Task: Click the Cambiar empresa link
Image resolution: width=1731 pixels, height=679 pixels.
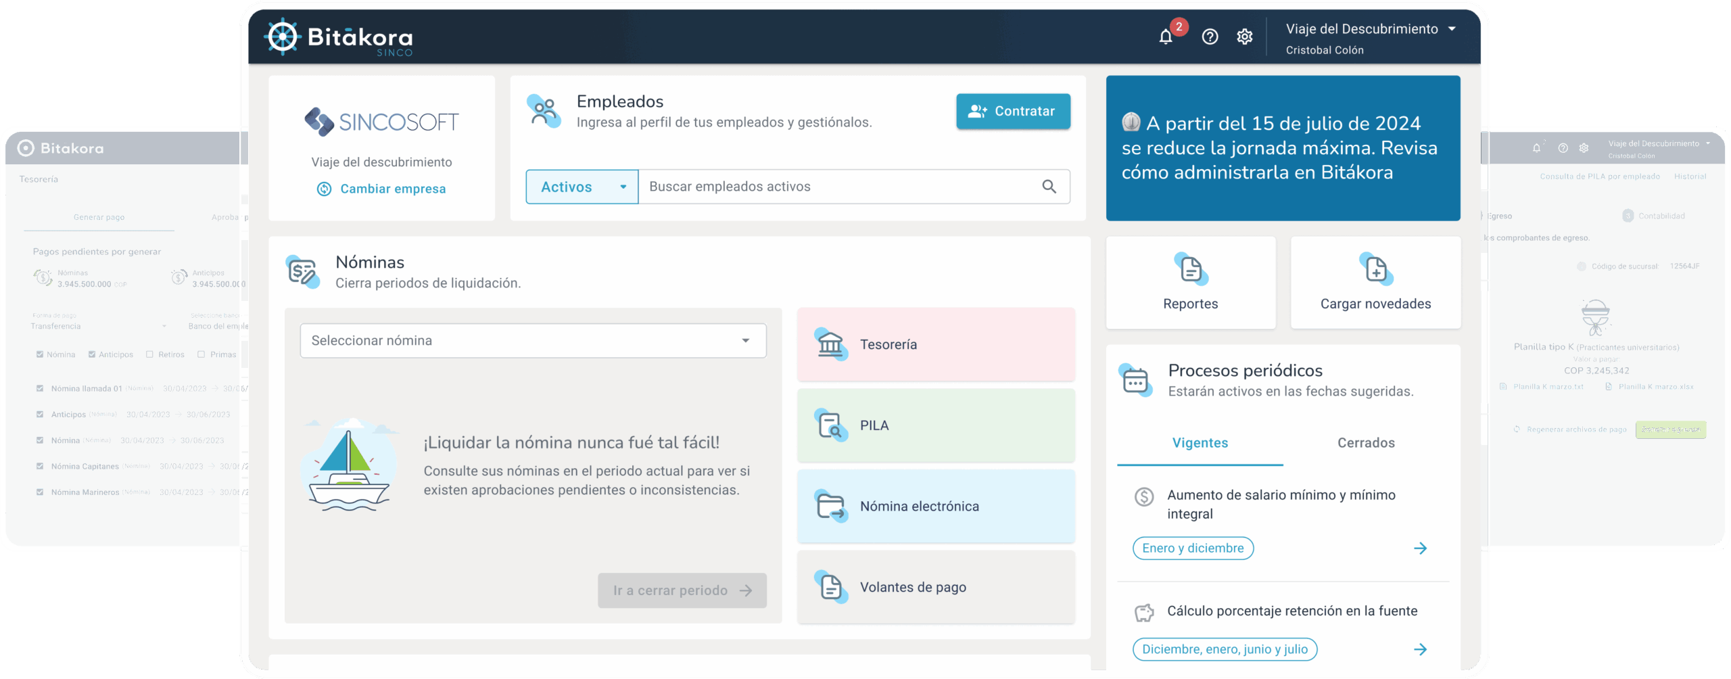Action: (392, 189)
